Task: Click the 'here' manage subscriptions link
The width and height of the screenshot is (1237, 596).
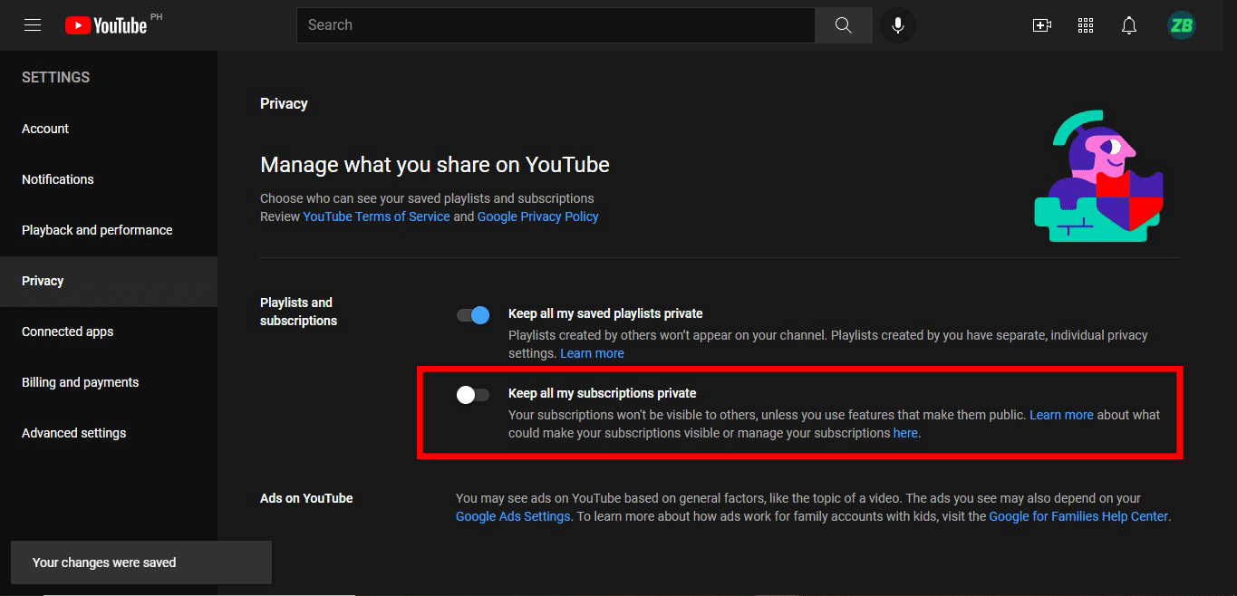Action: [x=905, y=433]
